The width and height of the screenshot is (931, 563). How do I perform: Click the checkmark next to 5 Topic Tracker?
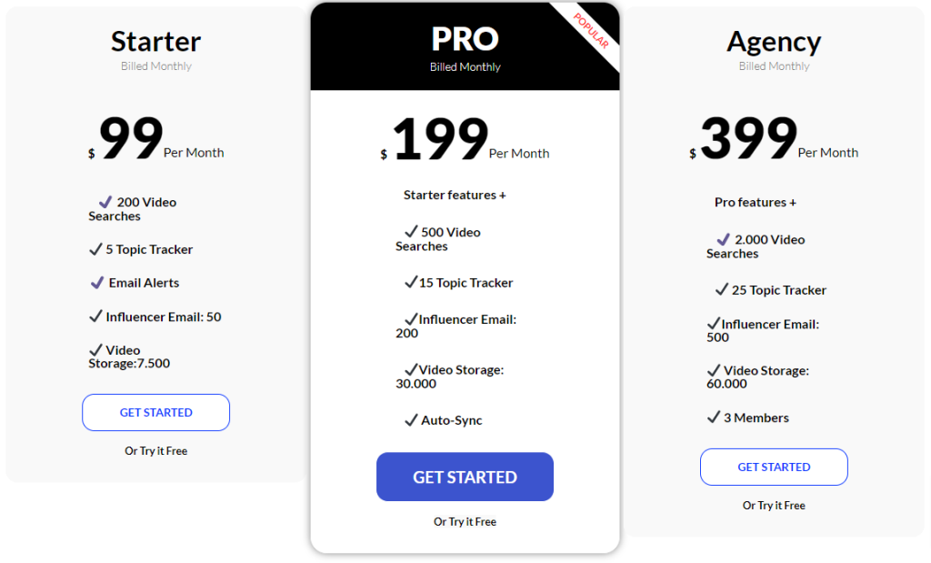(95, 249)
